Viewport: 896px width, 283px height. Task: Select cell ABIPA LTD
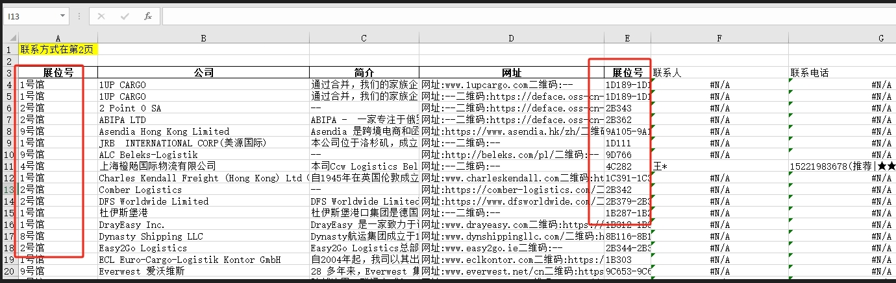(x=203, y=119)
